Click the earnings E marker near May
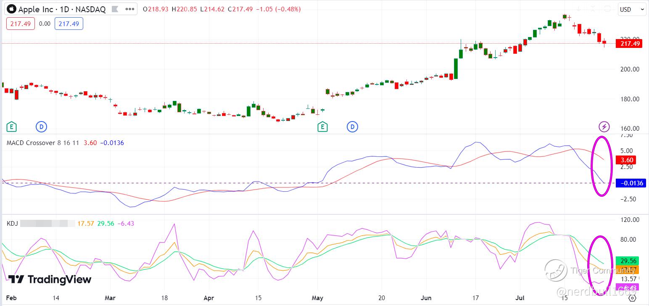This screenshot has height=306, width=649. point(322,126)
